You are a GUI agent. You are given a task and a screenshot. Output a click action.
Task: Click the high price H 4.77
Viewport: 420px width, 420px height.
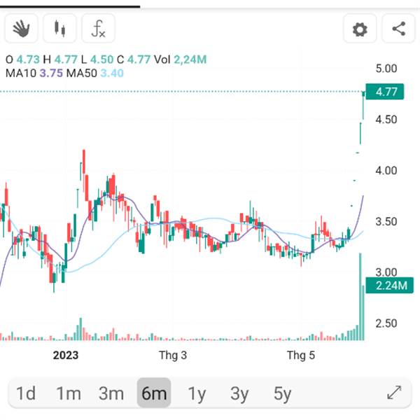pos(60,59)
